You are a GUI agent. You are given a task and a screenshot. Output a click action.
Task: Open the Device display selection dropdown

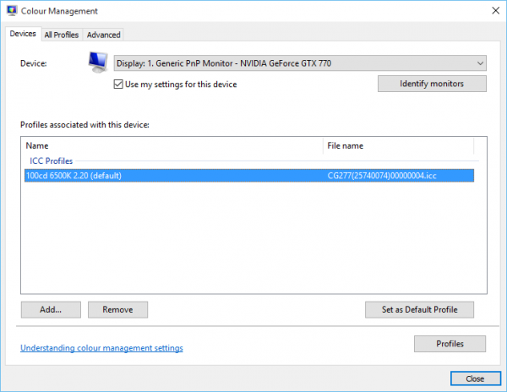pyautogui.click(x=299, y=63)
